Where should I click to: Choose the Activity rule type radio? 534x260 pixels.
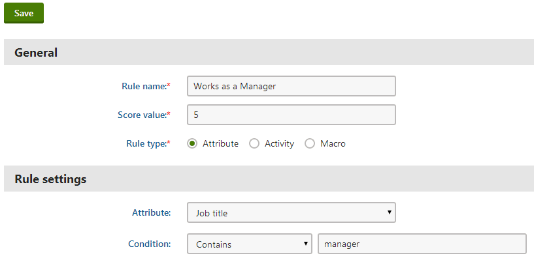254,143
